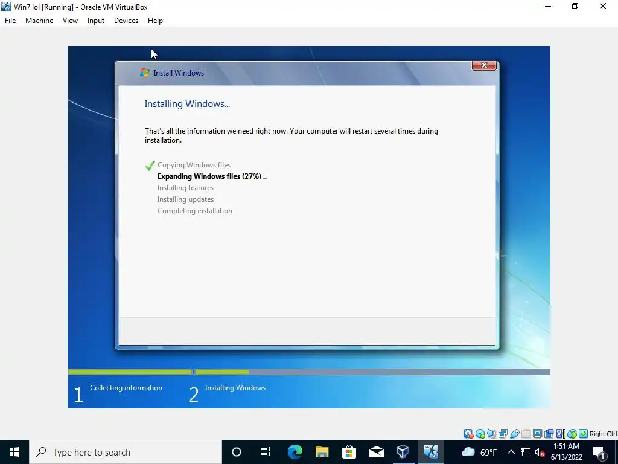The height and width of the screenshot is (464, 618).
Task: Show hidden system tray icons
Action: [x=511, y=452]
